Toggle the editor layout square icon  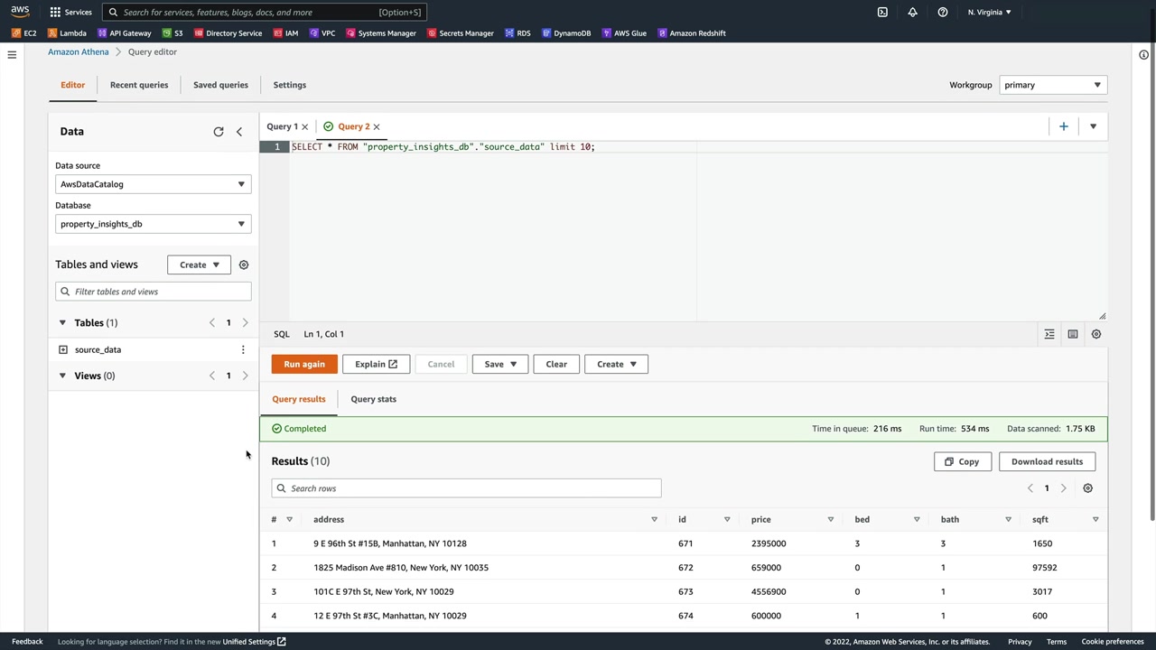(1073, 334)
